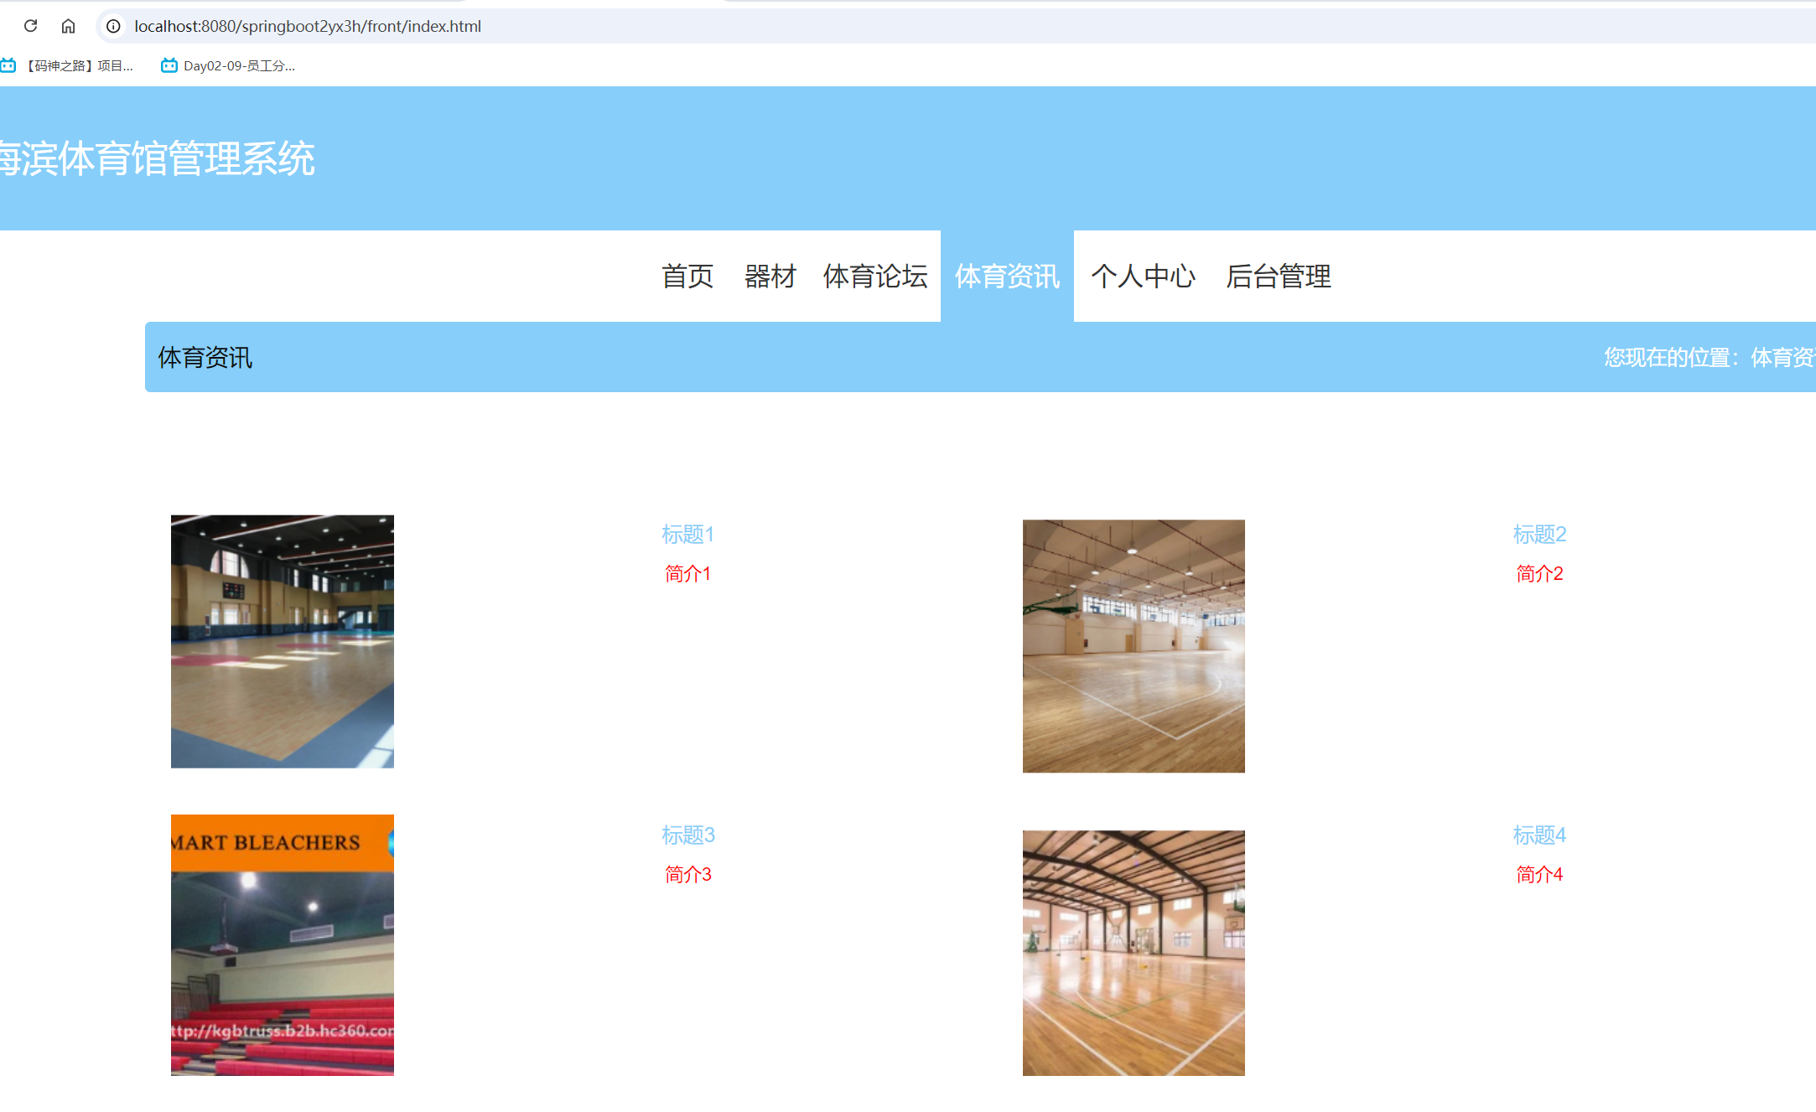Select the 器材 navigation item
This screenshot has height=1112, width=1816.
click(x=770, y=277)
